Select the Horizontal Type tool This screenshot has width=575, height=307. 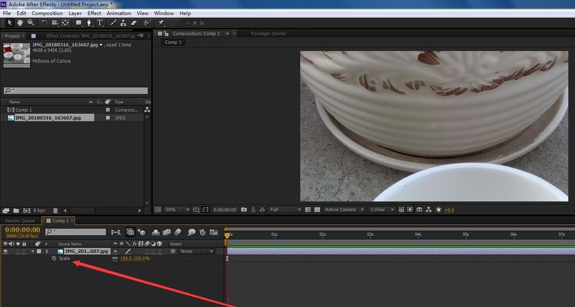click(x=100, y=23)
